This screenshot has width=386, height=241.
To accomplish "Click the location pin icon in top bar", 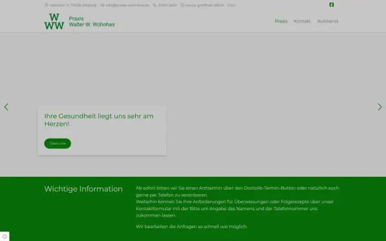I will pos(46,5).
